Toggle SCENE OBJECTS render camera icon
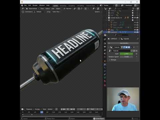 [137, 18]
